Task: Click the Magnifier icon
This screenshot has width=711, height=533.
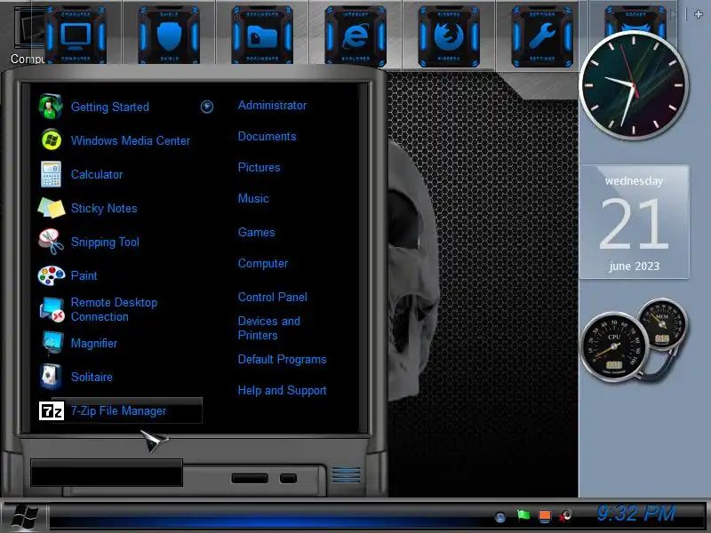Action: click(52, 343)
